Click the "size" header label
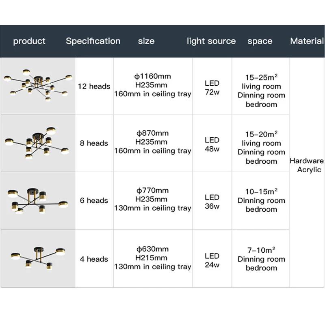This screenshot has width=325, height=325. [x=146, y=41]
